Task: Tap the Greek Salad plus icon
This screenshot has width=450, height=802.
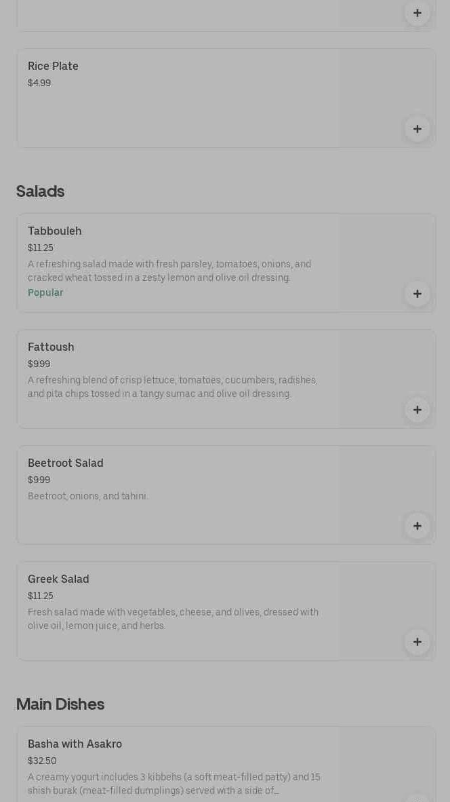Action: point(417,642)
